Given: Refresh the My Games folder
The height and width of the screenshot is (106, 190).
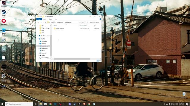Looking at the screenshot, I should pos(83,22).
